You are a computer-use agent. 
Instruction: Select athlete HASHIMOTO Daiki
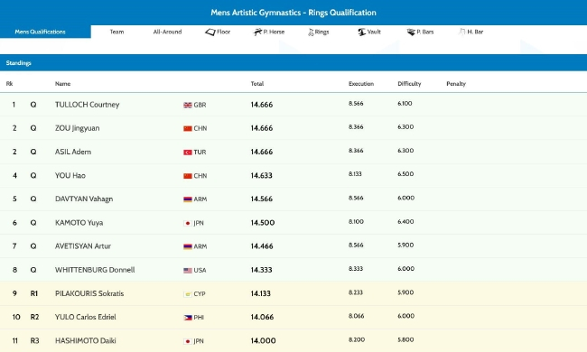coord(86,341)
